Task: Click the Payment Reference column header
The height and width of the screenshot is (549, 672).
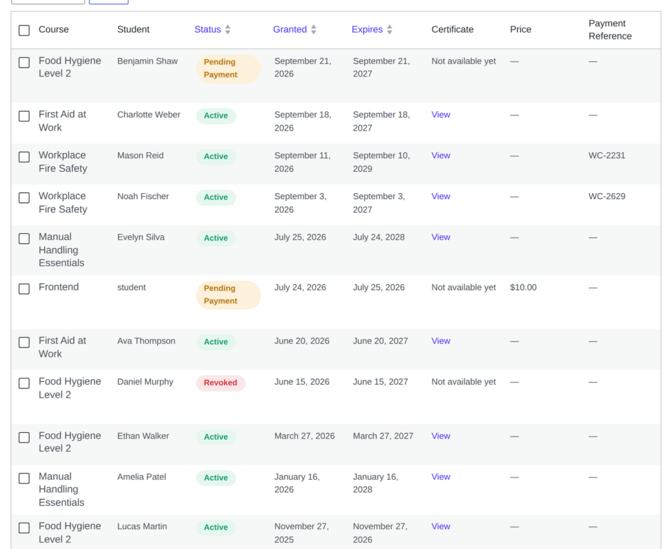Action: click(x=610, y=30)
